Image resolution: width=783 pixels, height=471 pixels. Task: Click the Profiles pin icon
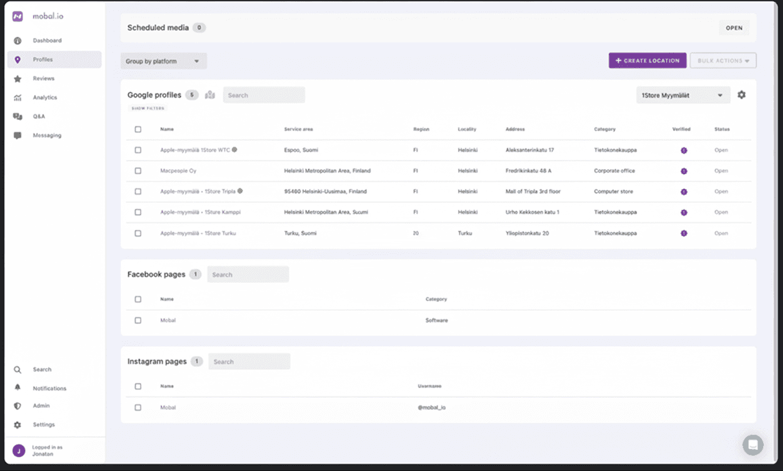tap(17, 60)
